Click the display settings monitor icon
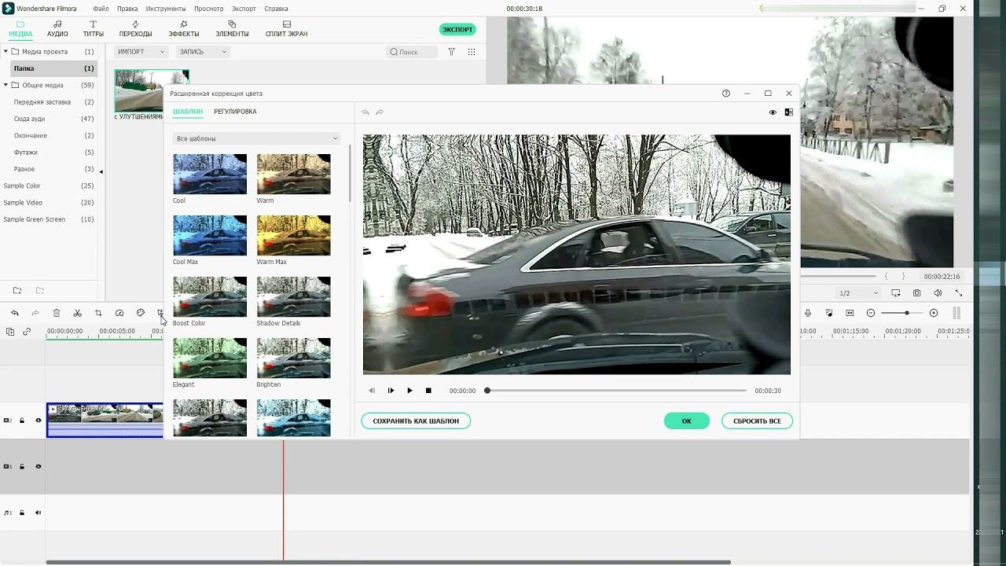 coord(896,293)
